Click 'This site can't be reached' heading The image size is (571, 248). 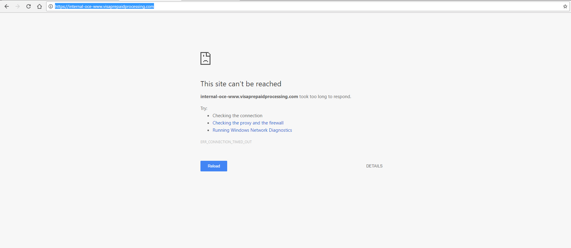[x=241, y=84]
